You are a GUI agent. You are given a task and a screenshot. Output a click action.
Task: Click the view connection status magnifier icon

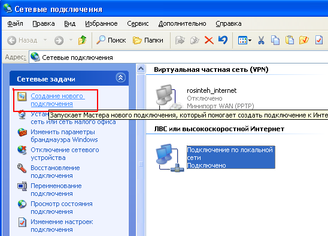click(x=22, y=204)
